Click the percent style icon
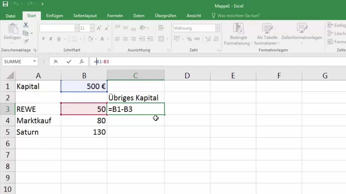 [x=189, y=39]
